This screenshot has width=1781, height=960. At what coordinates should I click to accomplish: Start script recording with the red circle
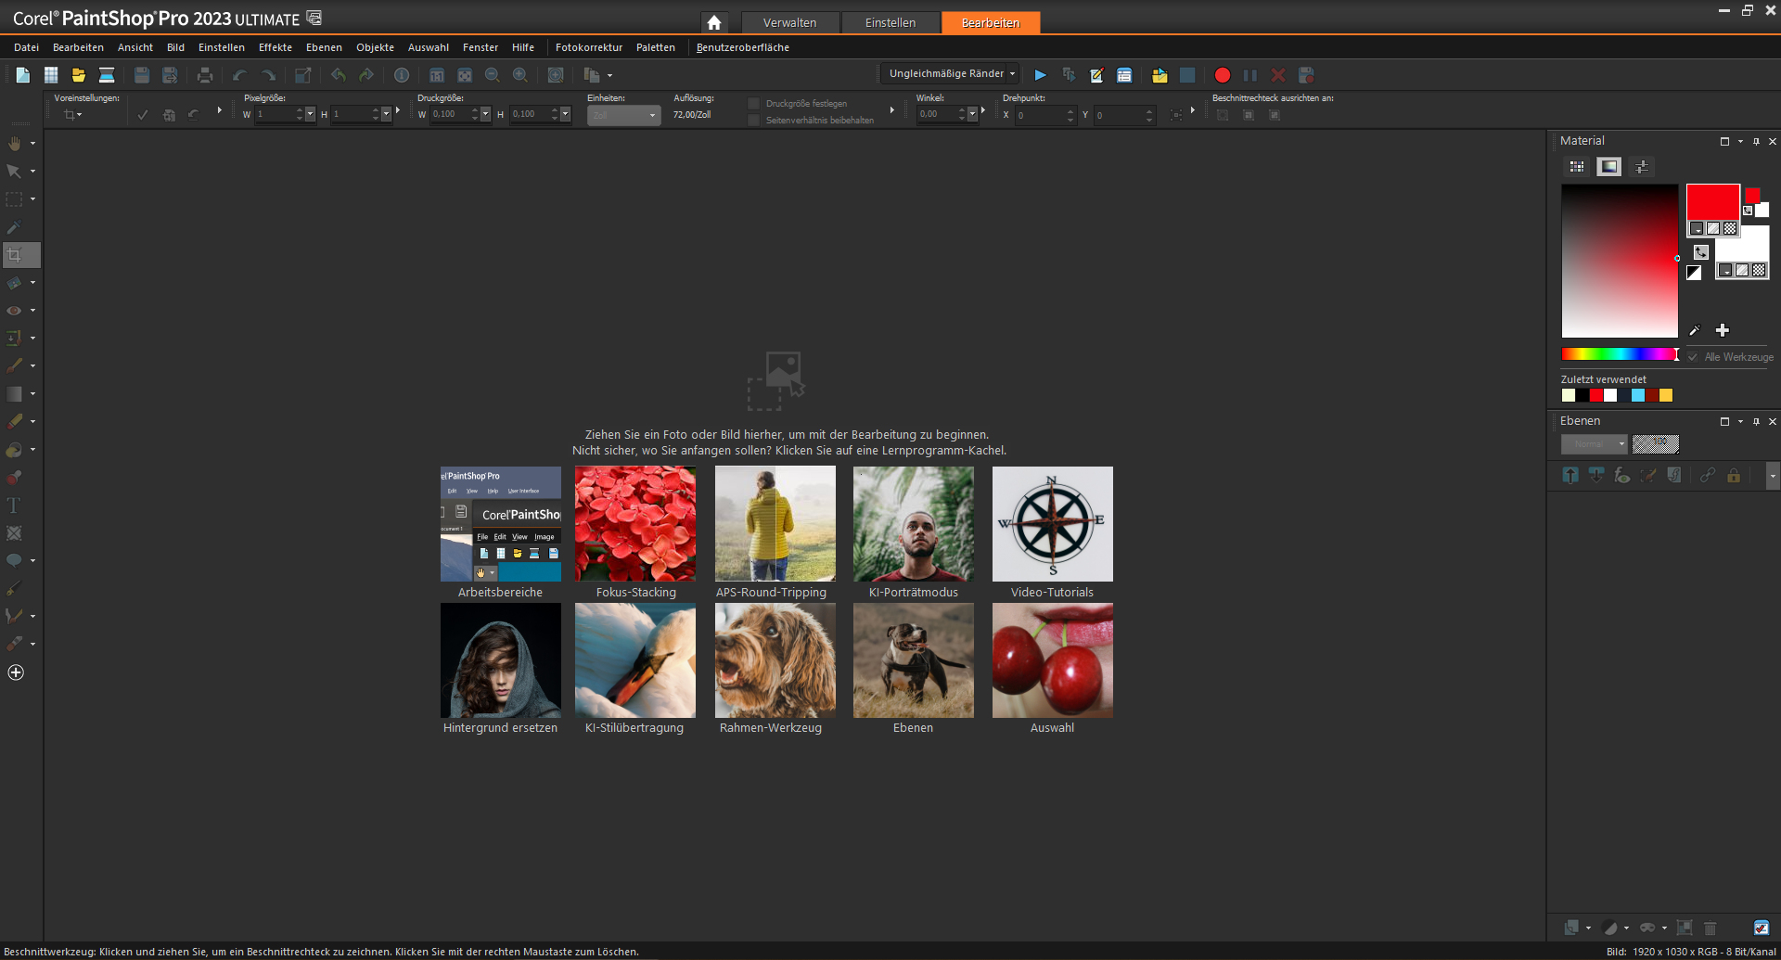tap(1223, 75)
